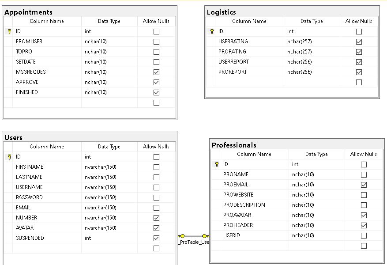Check Allow Nulls for Professionals PROWEBSITE
Viewport: 387px width, 265px height.
pyautogui.click(x=364, y=195)
